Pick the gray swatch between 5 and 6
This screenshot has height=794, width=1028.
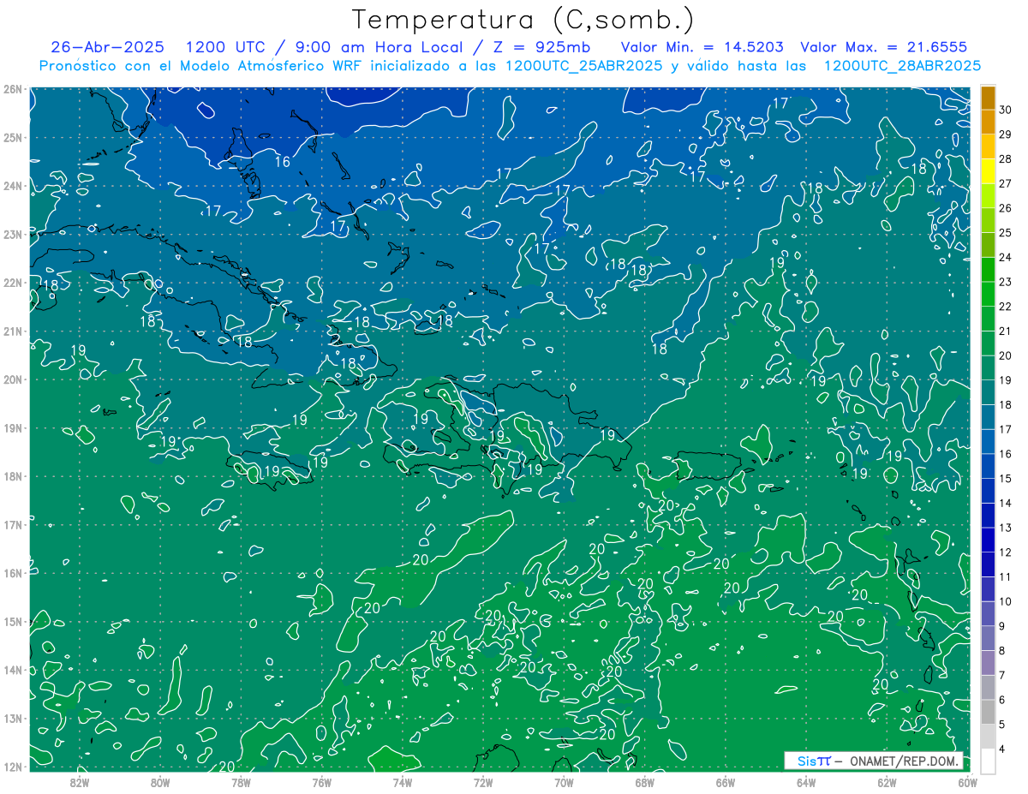point(988,712)
